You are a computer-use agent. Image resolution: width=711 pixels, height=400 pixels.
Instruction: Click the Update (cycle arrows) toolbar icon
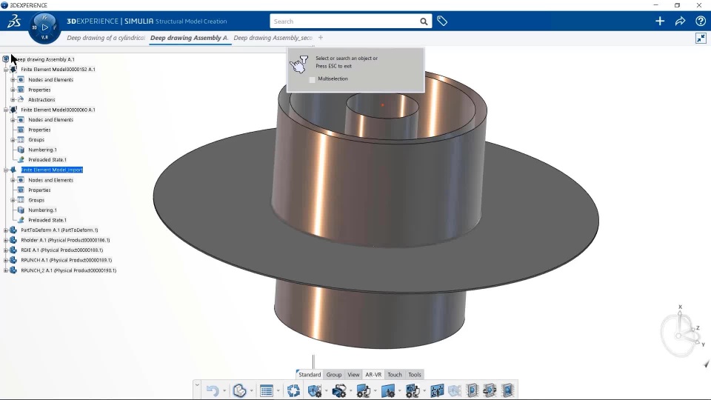pos(294,390)
